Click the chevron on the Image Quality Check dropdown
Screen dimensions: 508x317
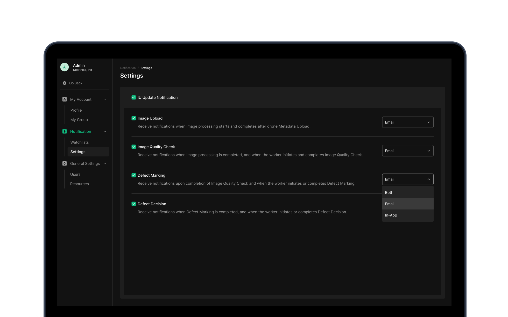click(x=428, y=150)
